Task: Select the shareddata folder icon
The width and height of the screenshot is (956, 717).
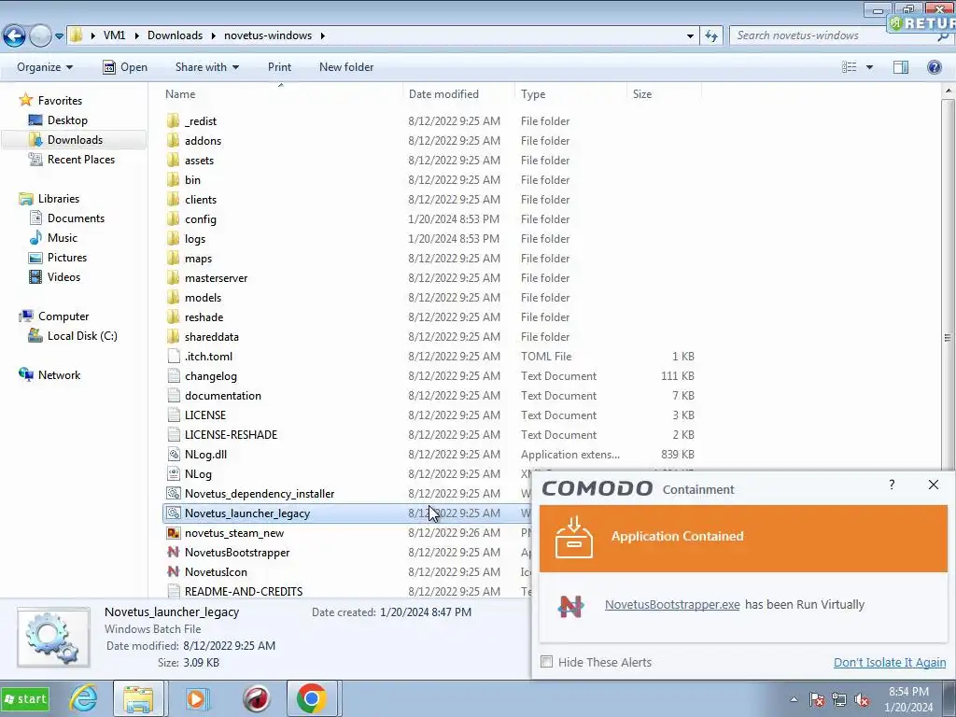Action: [174, 336]
